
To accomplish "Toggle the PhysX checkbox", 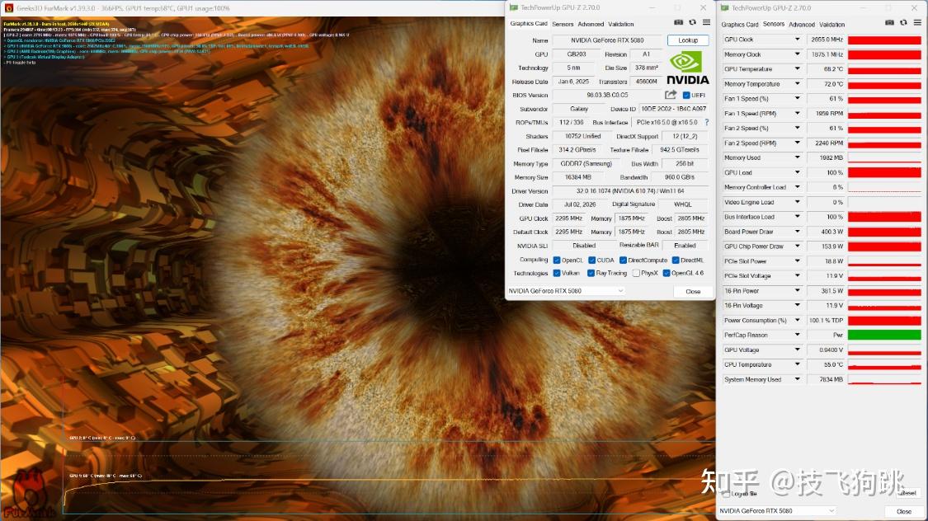I will (636, 273).
